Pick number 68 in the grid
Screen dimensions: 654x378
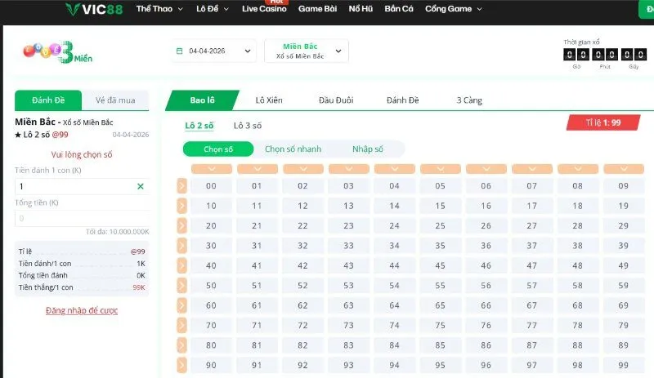pos(578,305)
